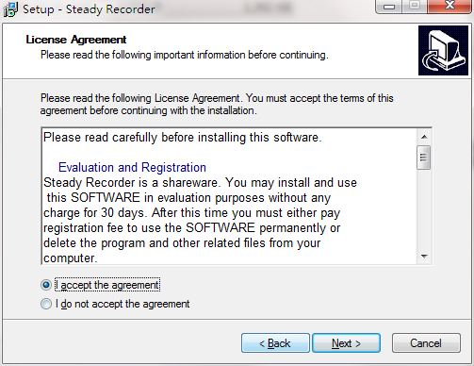
Task: Minimize the Steady Recorder setup window
Action: [389, 7]
